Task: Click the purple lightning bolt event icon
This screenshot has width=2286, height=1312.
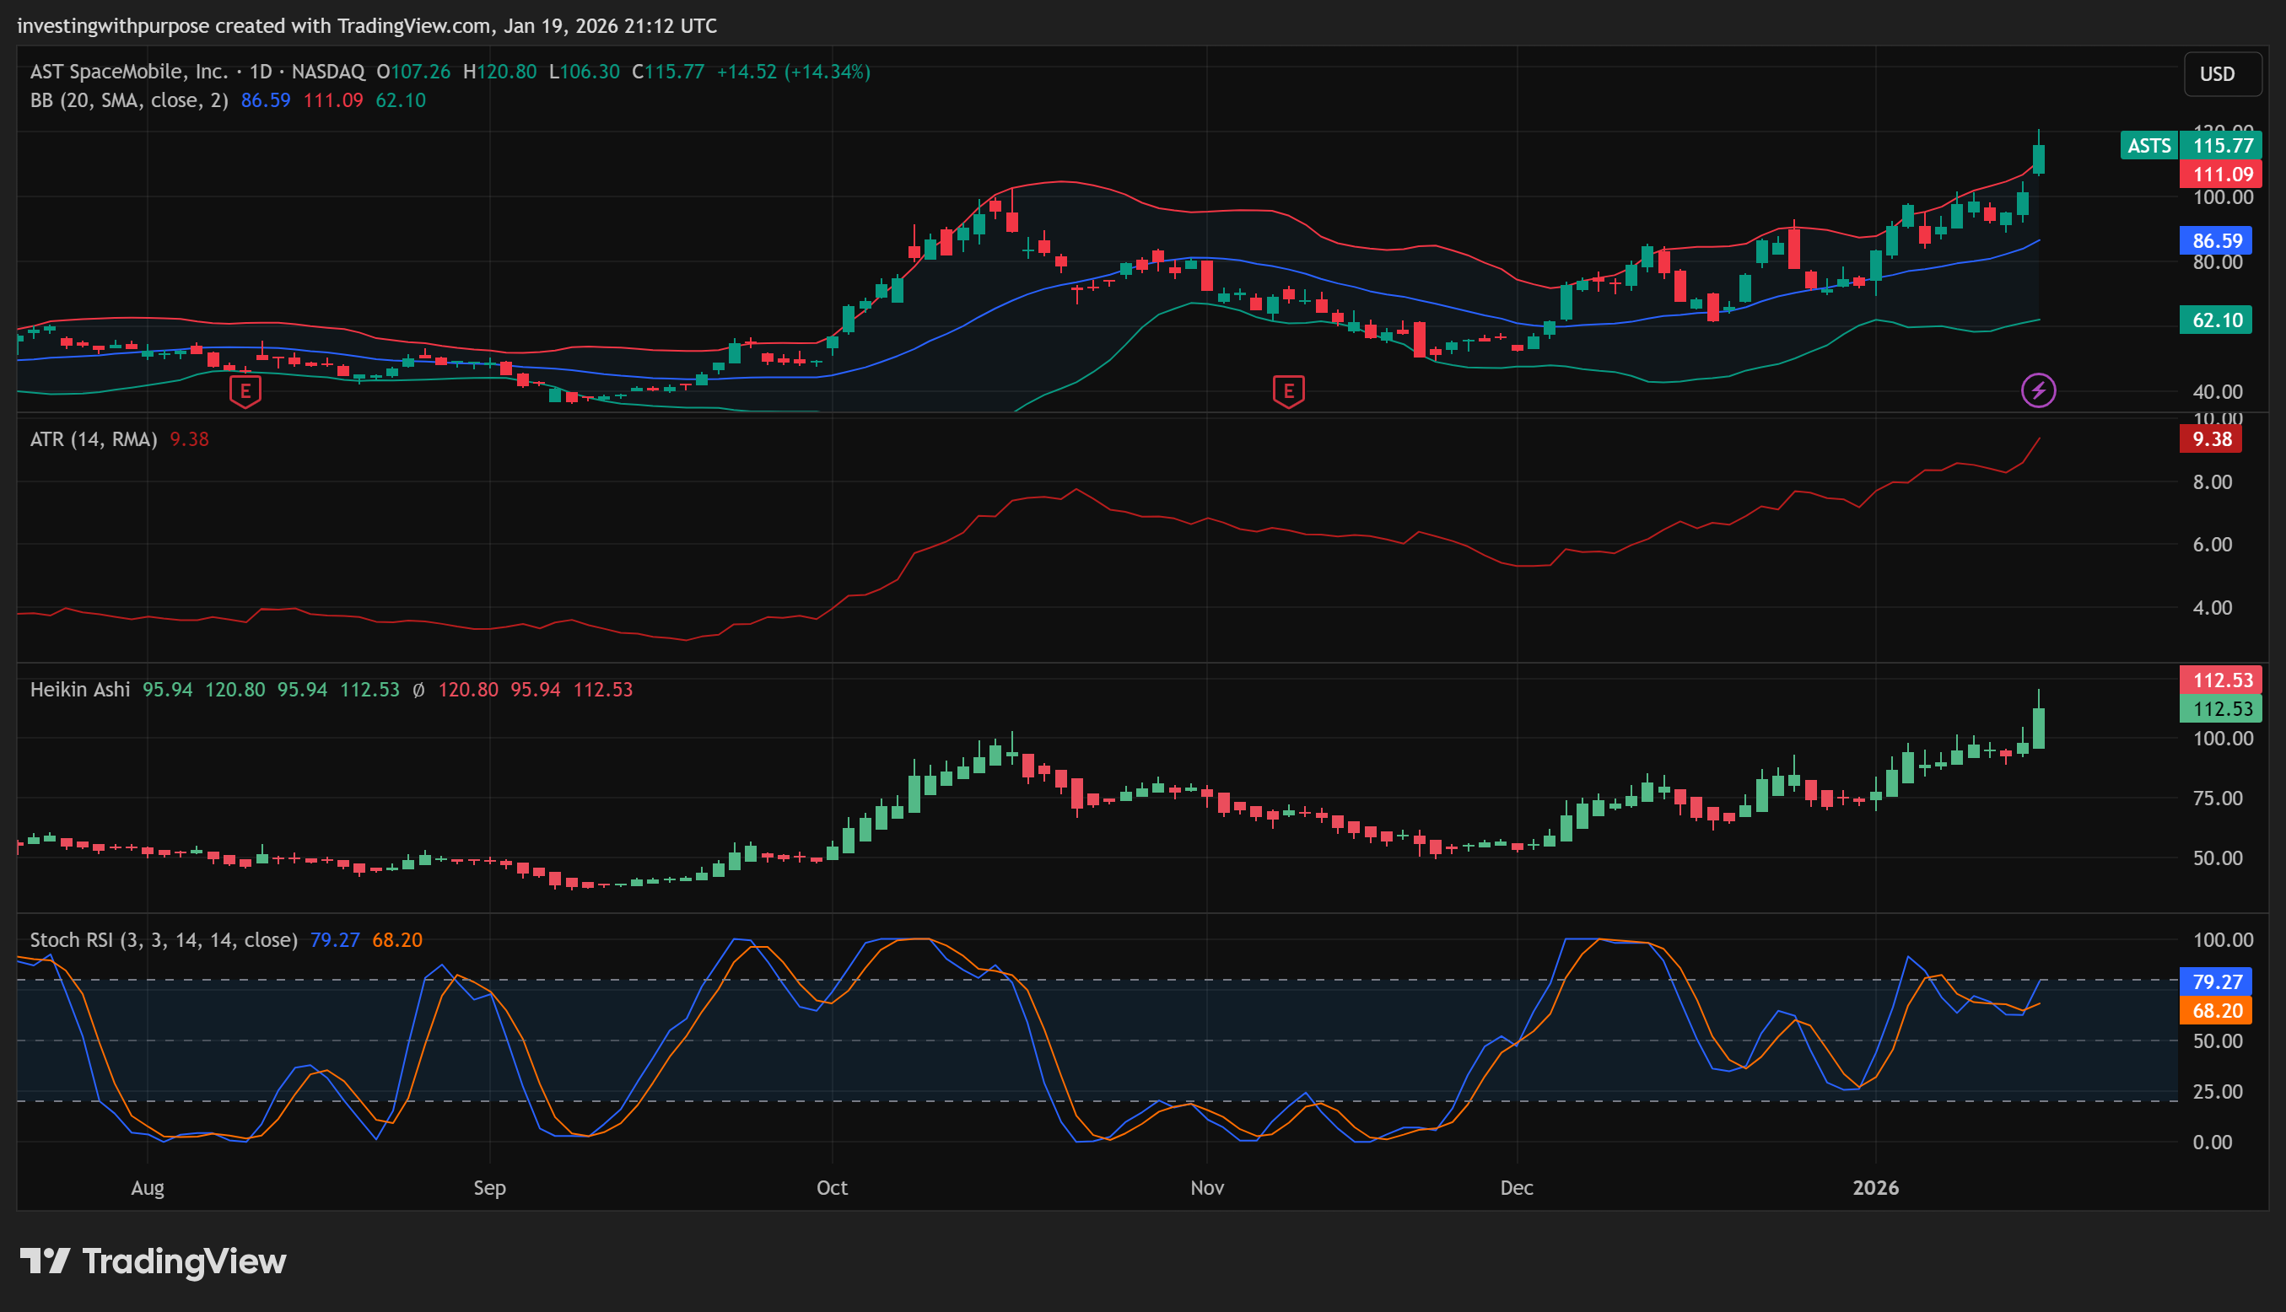Action: 2038,391
